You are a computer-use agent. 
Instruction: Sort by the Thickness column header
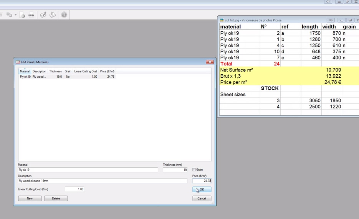(55, 71)
